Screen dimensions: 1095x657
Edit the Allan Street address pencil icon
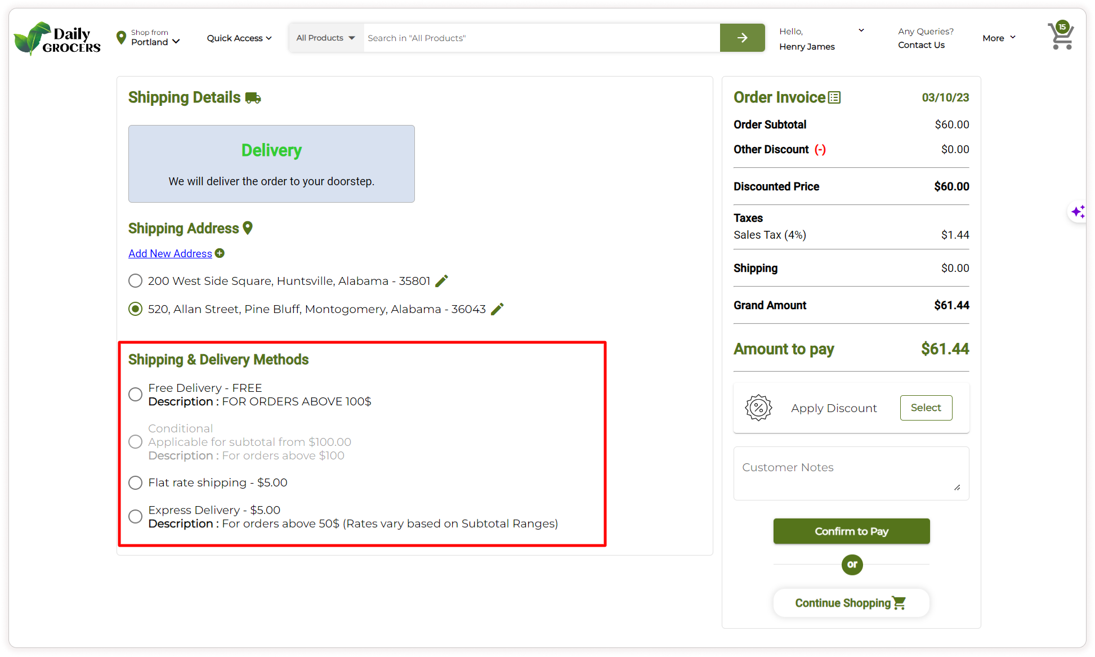(x=497, y=309)
